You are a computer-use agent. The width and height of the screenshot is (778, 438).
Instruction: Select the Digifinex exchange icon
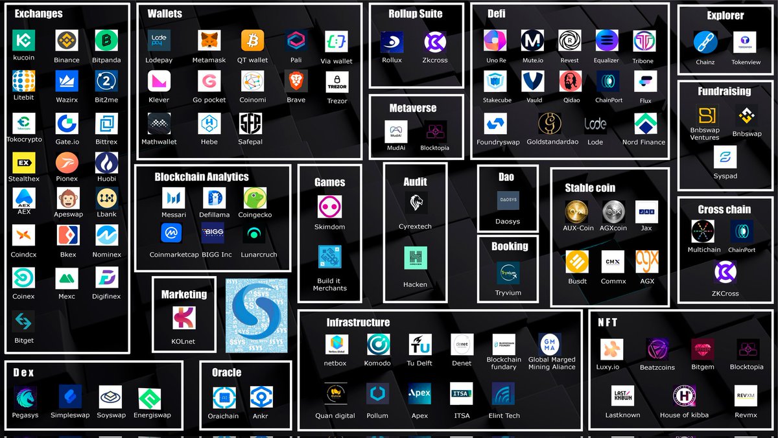coord(106,278)
